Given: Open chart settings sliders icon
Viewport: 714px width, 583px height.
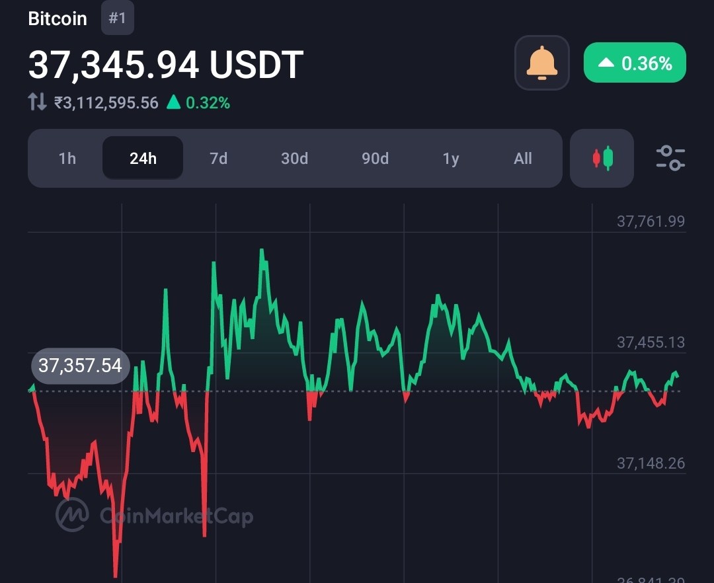Looking at the screenshot, I should coord(670,159).
